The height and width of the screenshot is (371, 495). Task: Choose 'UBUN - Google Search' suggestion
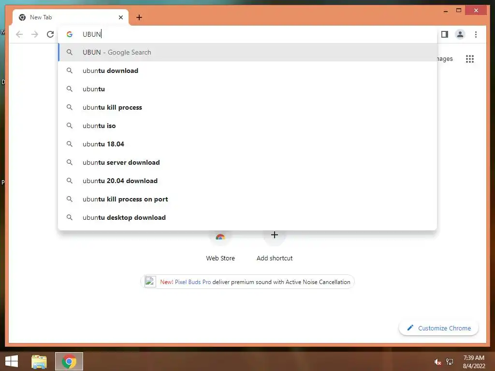click(x=247, y=52)
